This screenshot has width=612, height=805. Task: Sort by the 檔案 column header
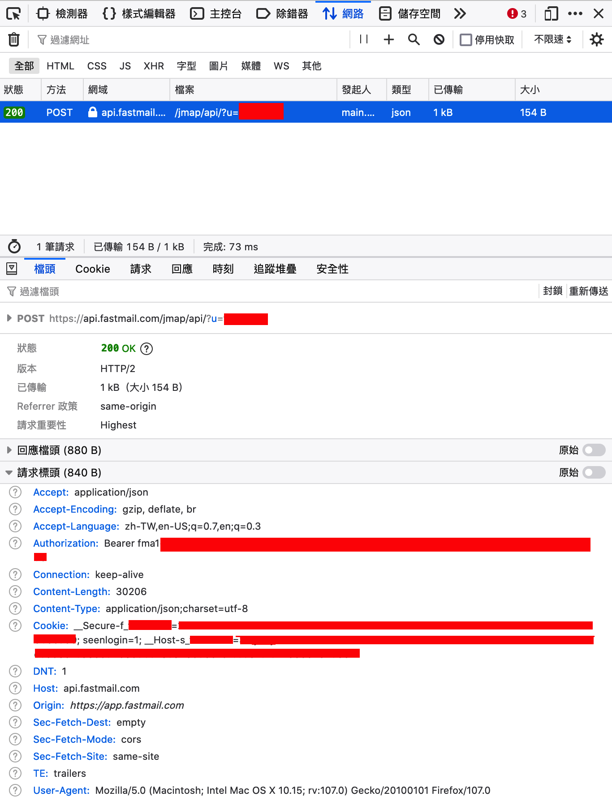click(253, 90)
